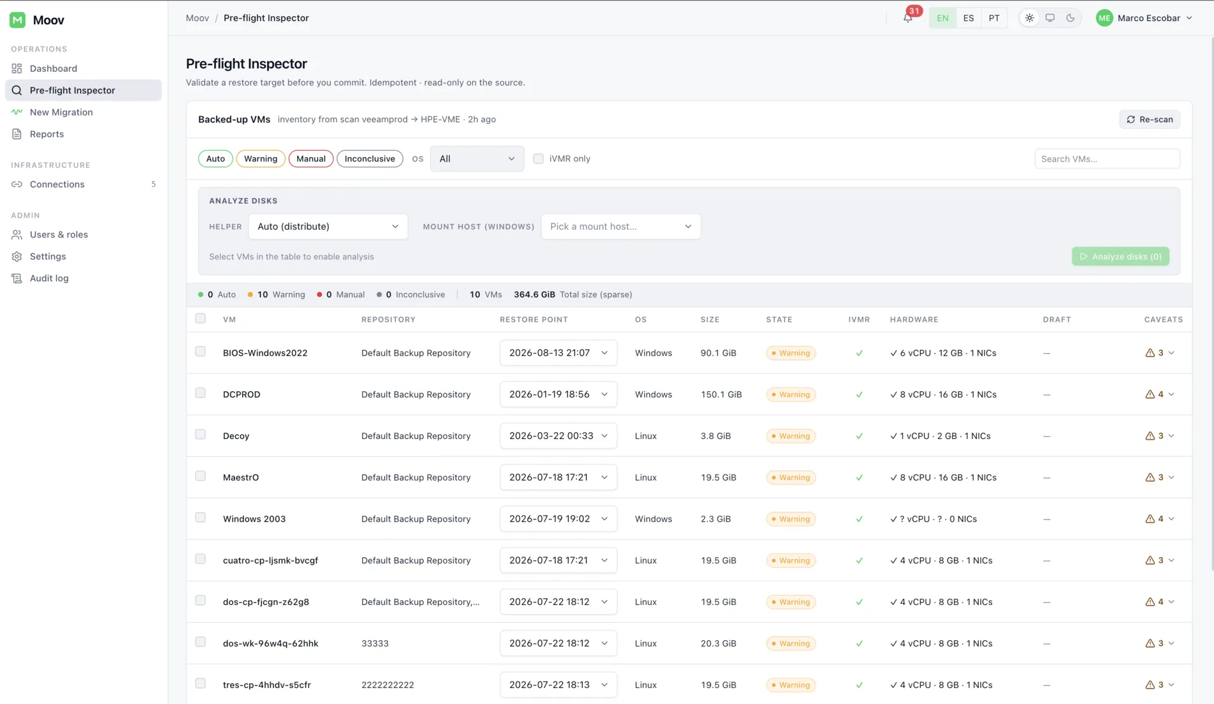Image resolution: width=1214 pixels, height=704 pixels.
Task: Click the caveats triangle for dos-cp-fjcgn-z62g8
Action: (x=1149, y=602)
